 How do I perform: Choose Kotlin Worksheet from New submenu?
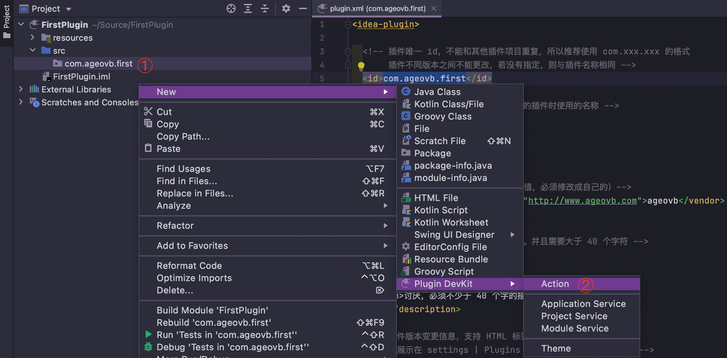click(460, 222)
